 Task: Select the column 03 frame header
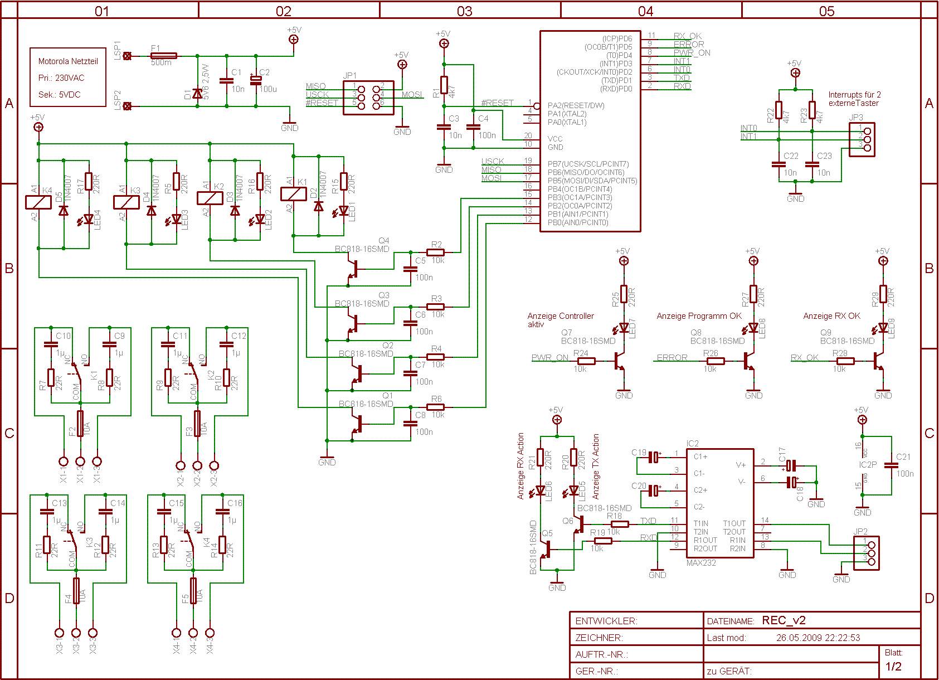coord(464,11)
